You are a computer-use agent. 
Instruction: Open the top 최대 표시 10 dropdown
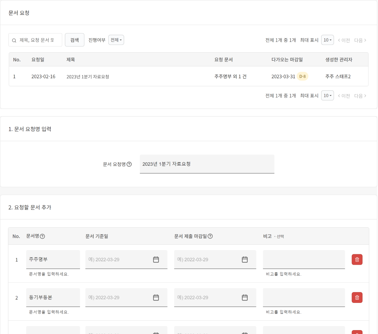point(327,40)
